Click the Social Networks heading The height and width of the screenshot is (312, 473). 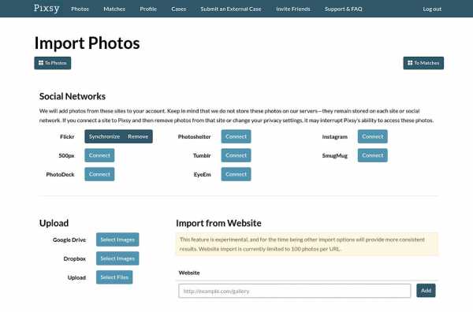click(x=73, y=96)
